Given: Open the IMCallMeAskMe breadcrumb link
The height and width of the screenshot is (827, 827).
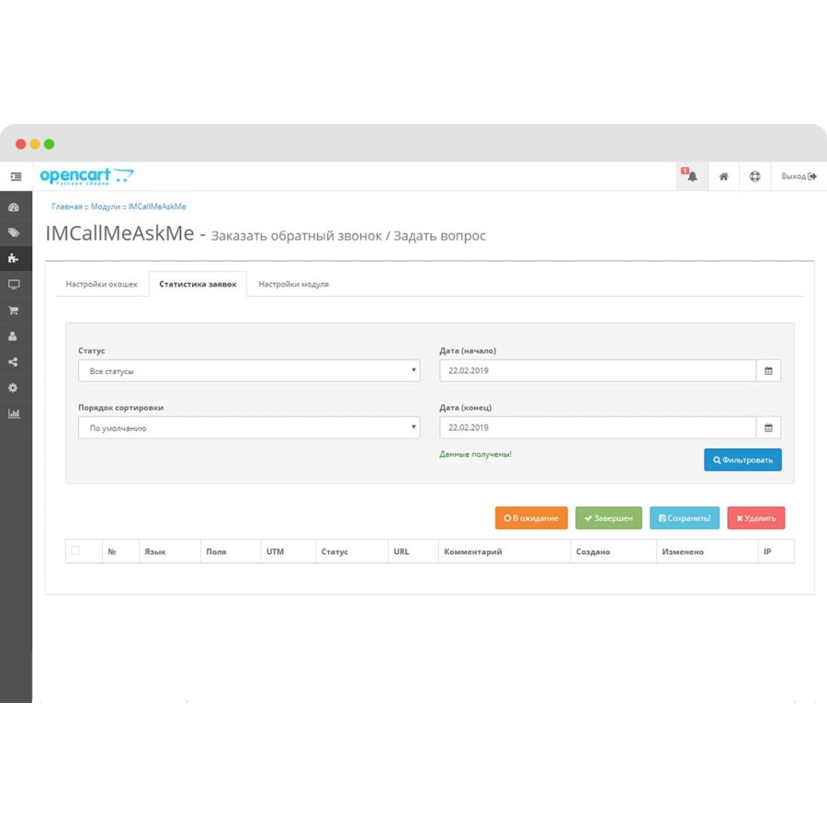Looking at the screenshot, I should click(x=157, y=207).
